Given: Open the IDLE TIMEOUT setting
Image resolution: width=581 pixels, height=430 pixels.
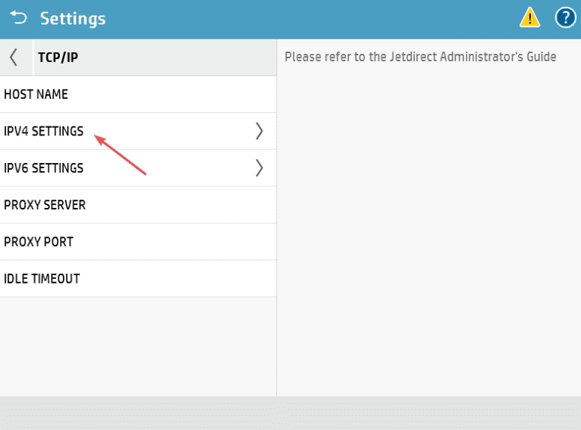Looking at the screenshot, I should pos(42,278).
